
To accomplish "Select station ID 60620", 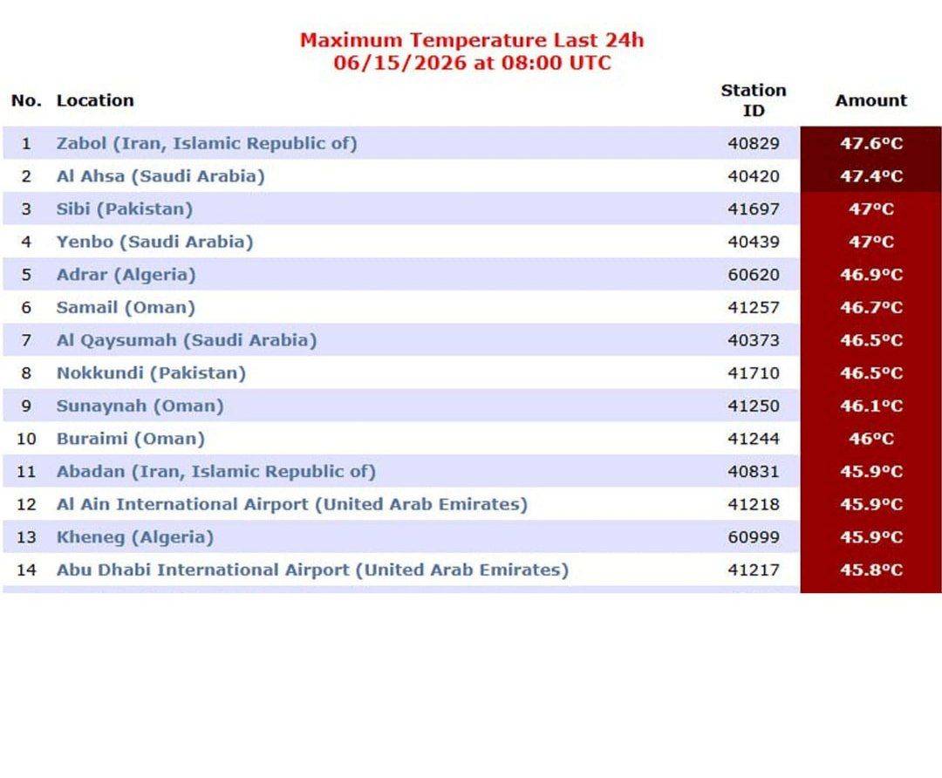I will [754, 275].
